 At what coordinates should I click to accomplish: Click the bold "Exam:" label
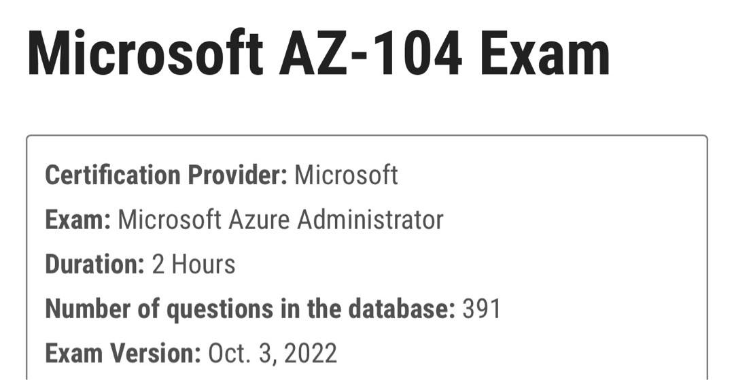(x=77, y=220)
